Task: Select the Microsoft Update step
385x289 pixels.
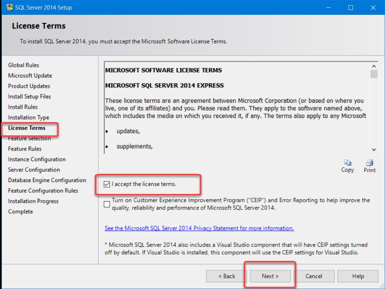Action: point(30,76)
